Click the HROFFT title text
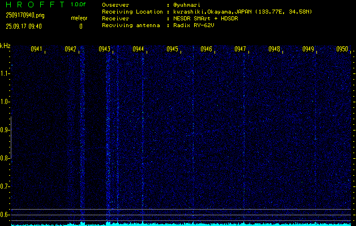 [35, 5]
